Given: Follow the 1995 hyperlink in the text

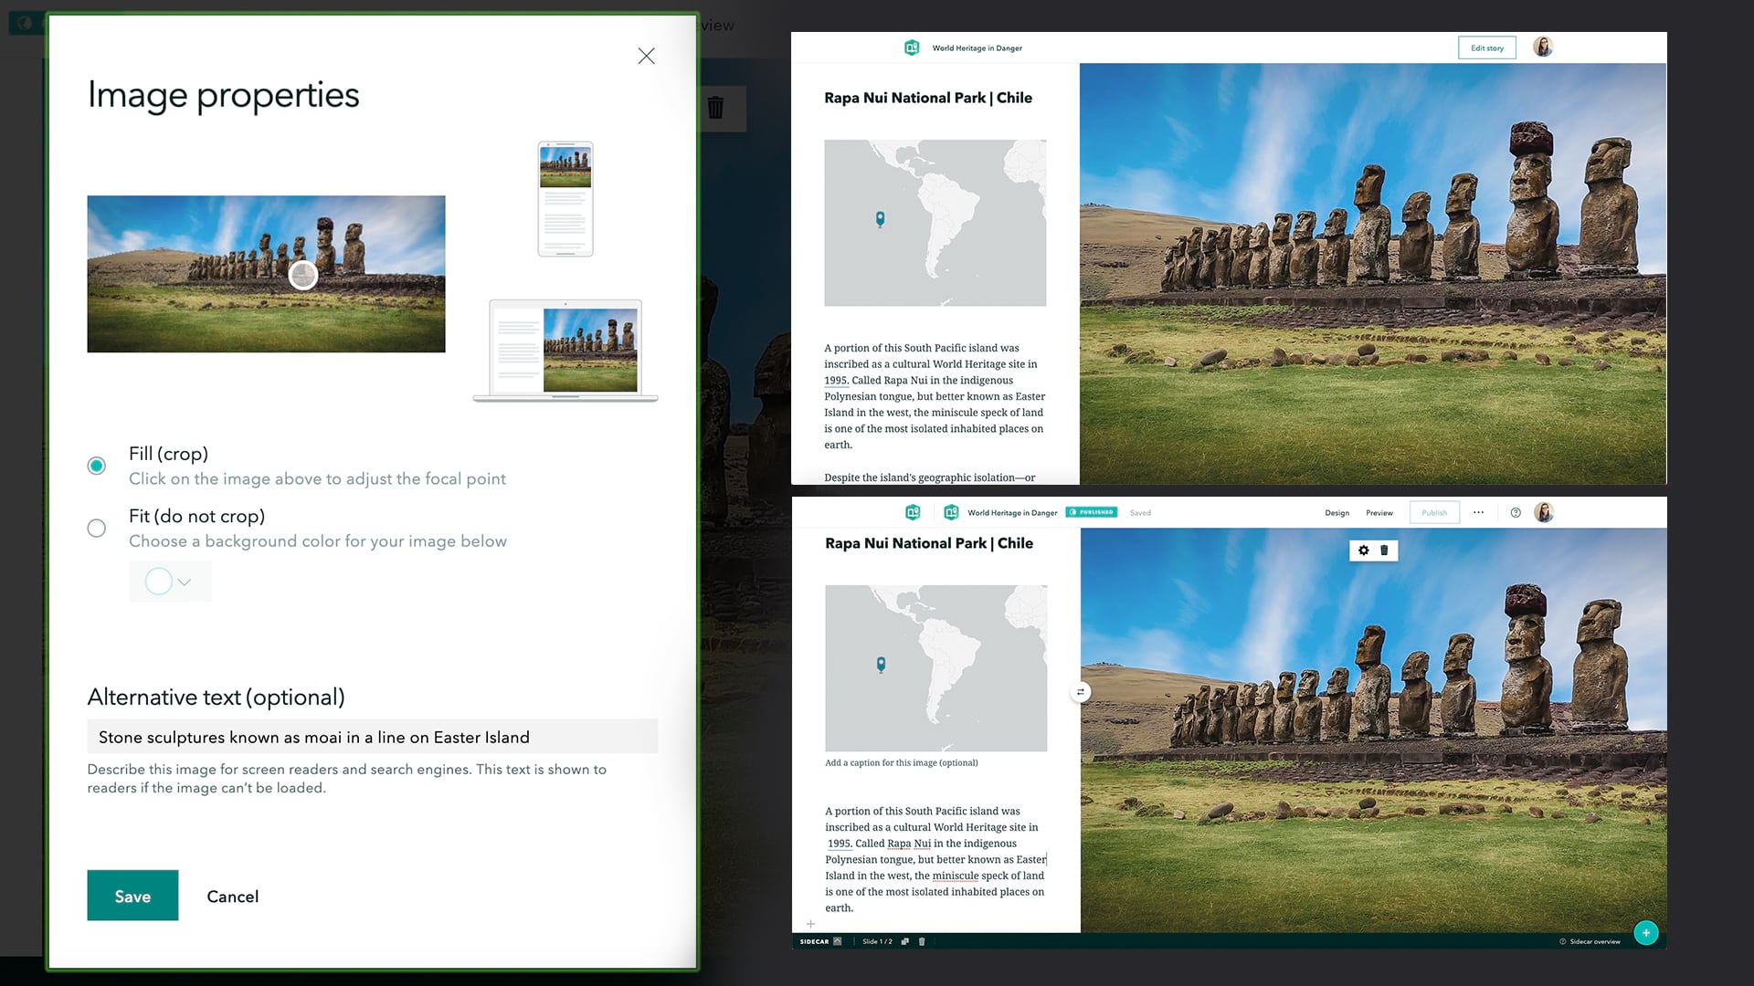Looking at the screenshot, I should pos(837,380).
